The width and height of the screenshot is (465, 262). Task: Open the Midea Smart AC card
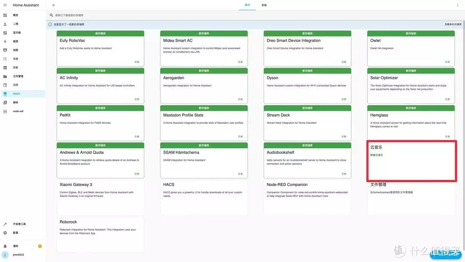(x=204, y=48)
